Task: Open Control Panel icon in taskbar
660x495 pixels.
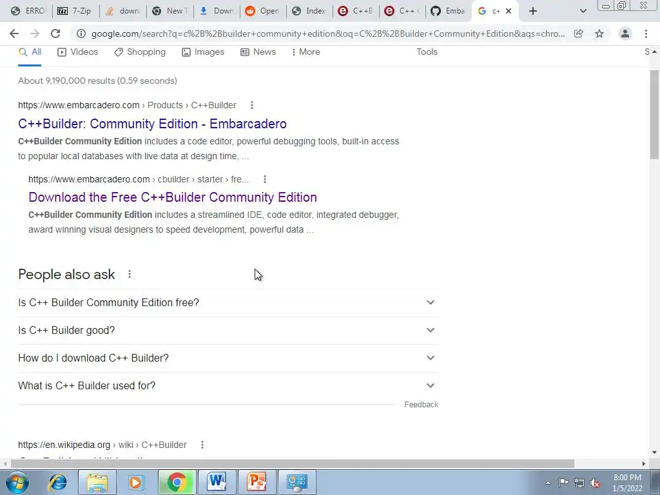Action: coord(297,482)
